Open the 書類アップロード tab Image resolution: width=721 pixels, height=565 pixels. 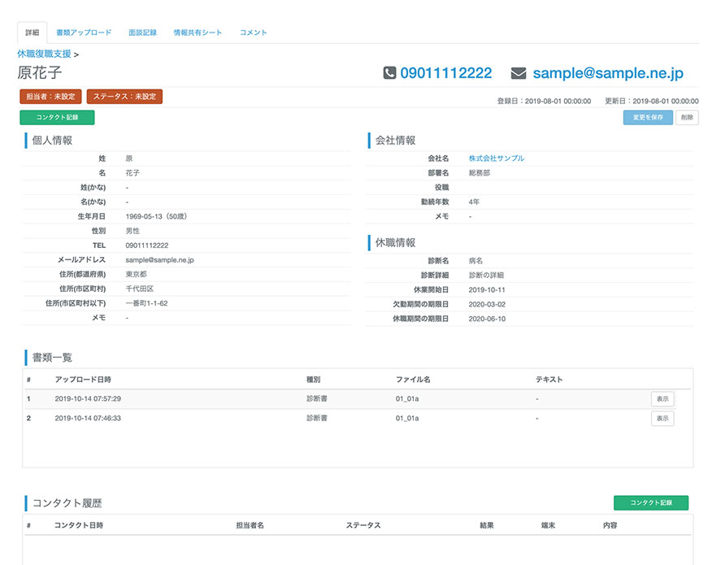tap(84, 33)
